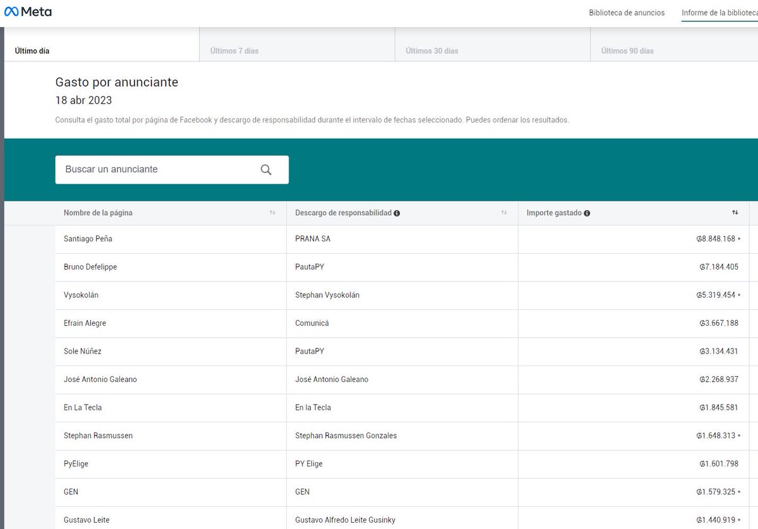Click the amount ₲8.848.168
Viewport: 758px width, 529px height.
coord(716,239)
